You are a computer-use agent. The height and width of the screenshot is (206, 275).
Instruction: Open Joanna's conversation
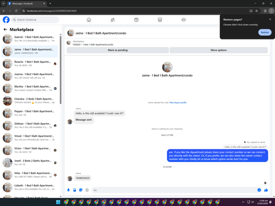(x=30, y=76)
